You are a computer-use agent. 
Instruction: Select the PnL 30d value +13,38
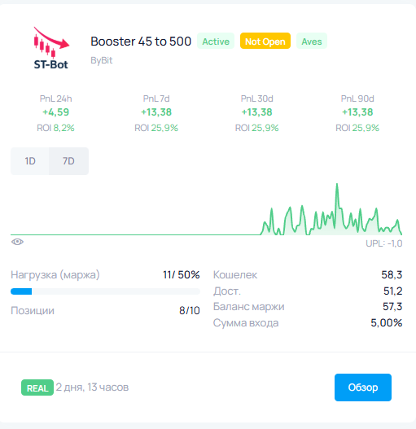pos(256,112)
